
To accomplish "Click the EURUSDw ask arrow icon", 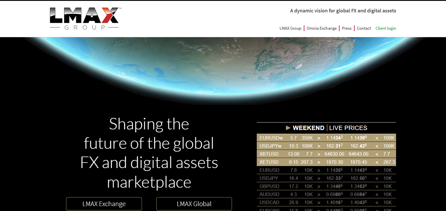I will [x=377, y=138].
